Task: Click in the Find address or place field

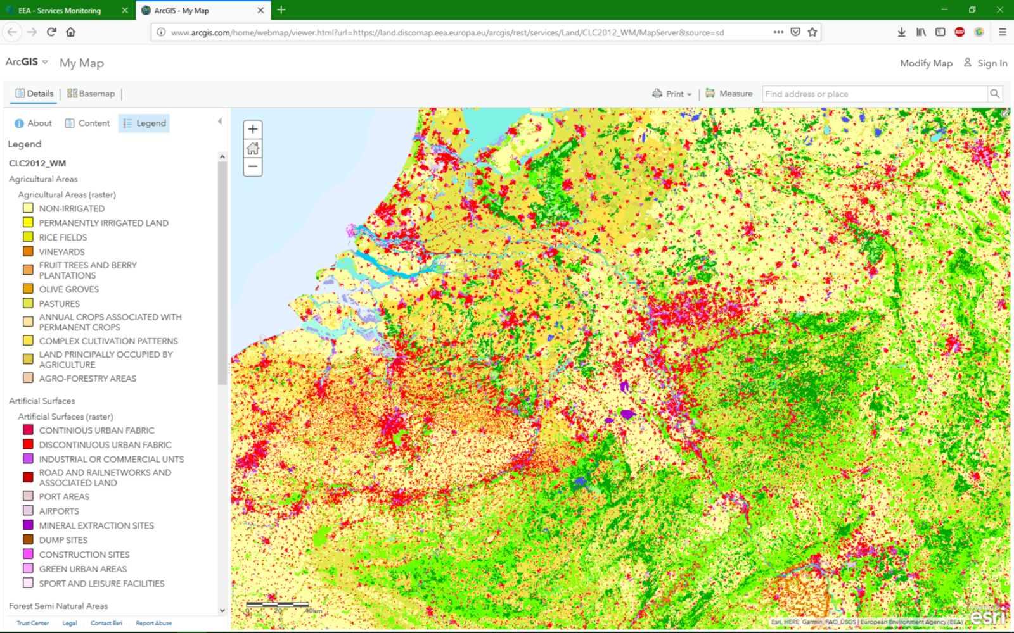Action: (x=874, y=94)
